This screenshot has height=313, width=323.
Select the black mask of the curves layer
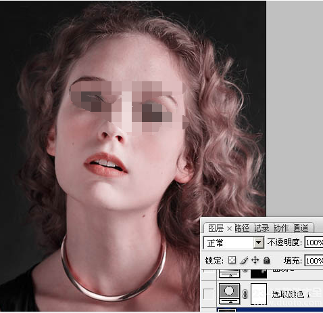259,274
